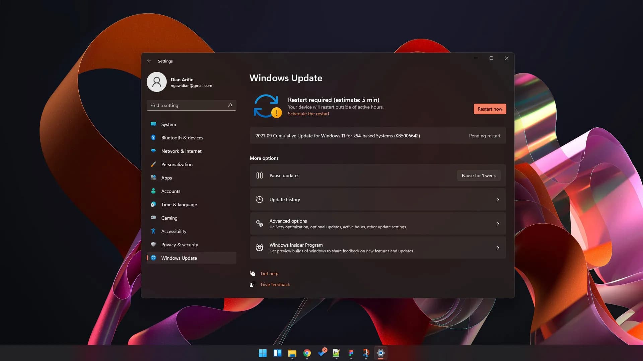643x361 pixels.
Task: Click the back arrow in Settings
Action: [x=149, y=61]
